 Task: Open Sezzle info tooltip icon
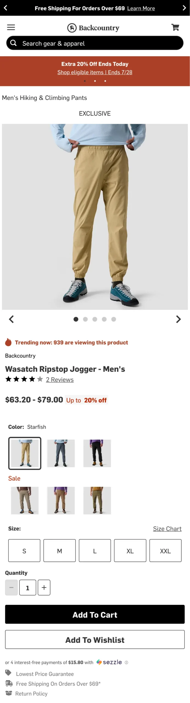tap(126, 662)
